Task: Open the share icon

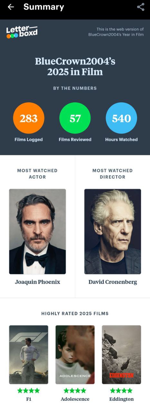Action: (x=141, y=7)
